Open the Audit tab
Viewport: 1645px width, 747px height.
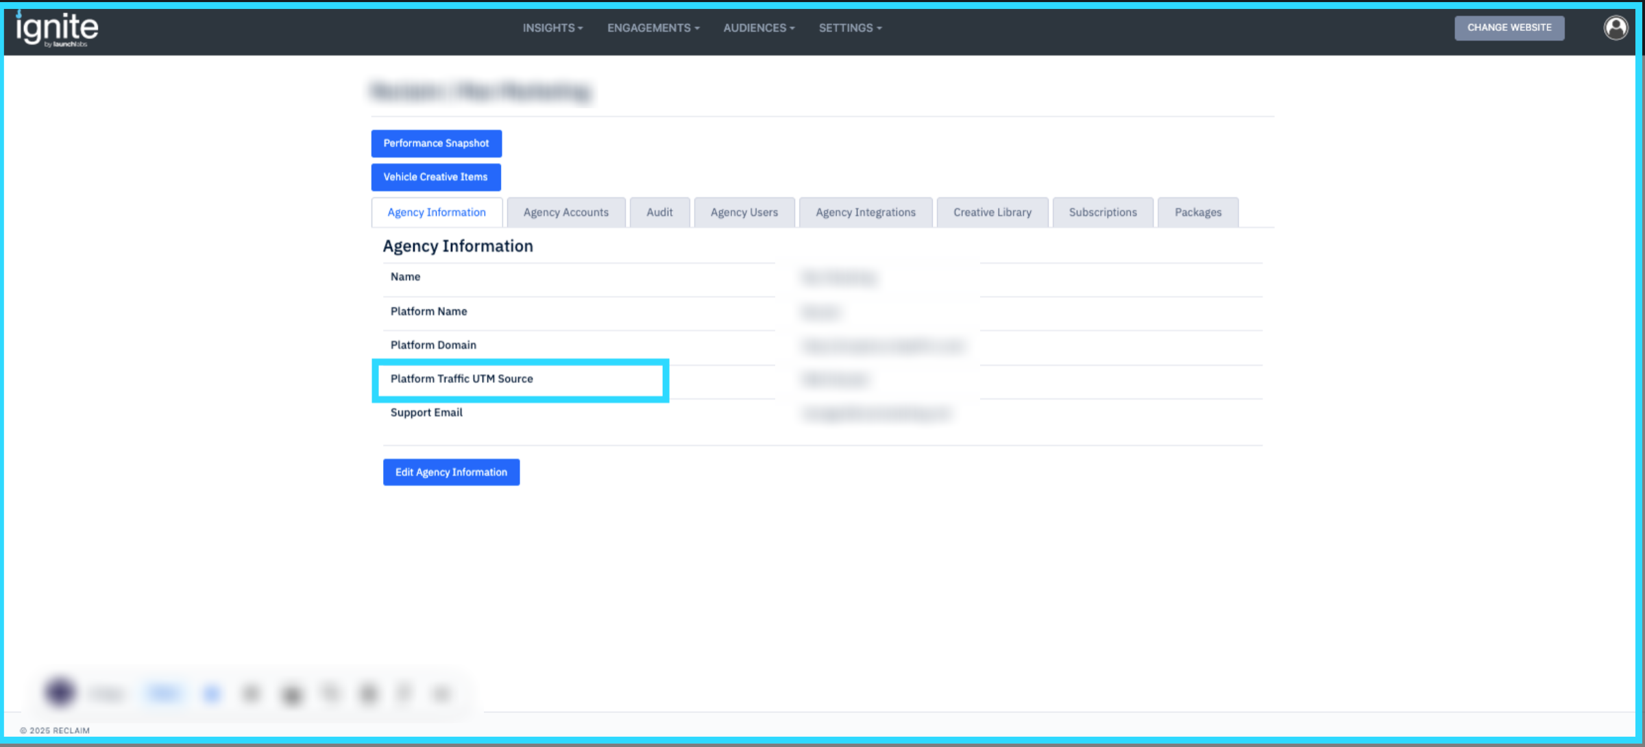(x=659, y=212)
